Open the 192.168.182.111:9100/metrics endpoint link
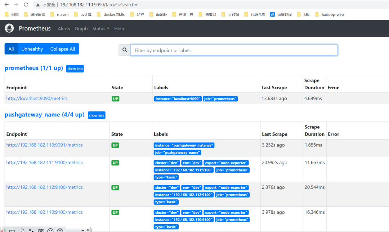The height and width of the screenshot is (232, 389). pos(44,163)
